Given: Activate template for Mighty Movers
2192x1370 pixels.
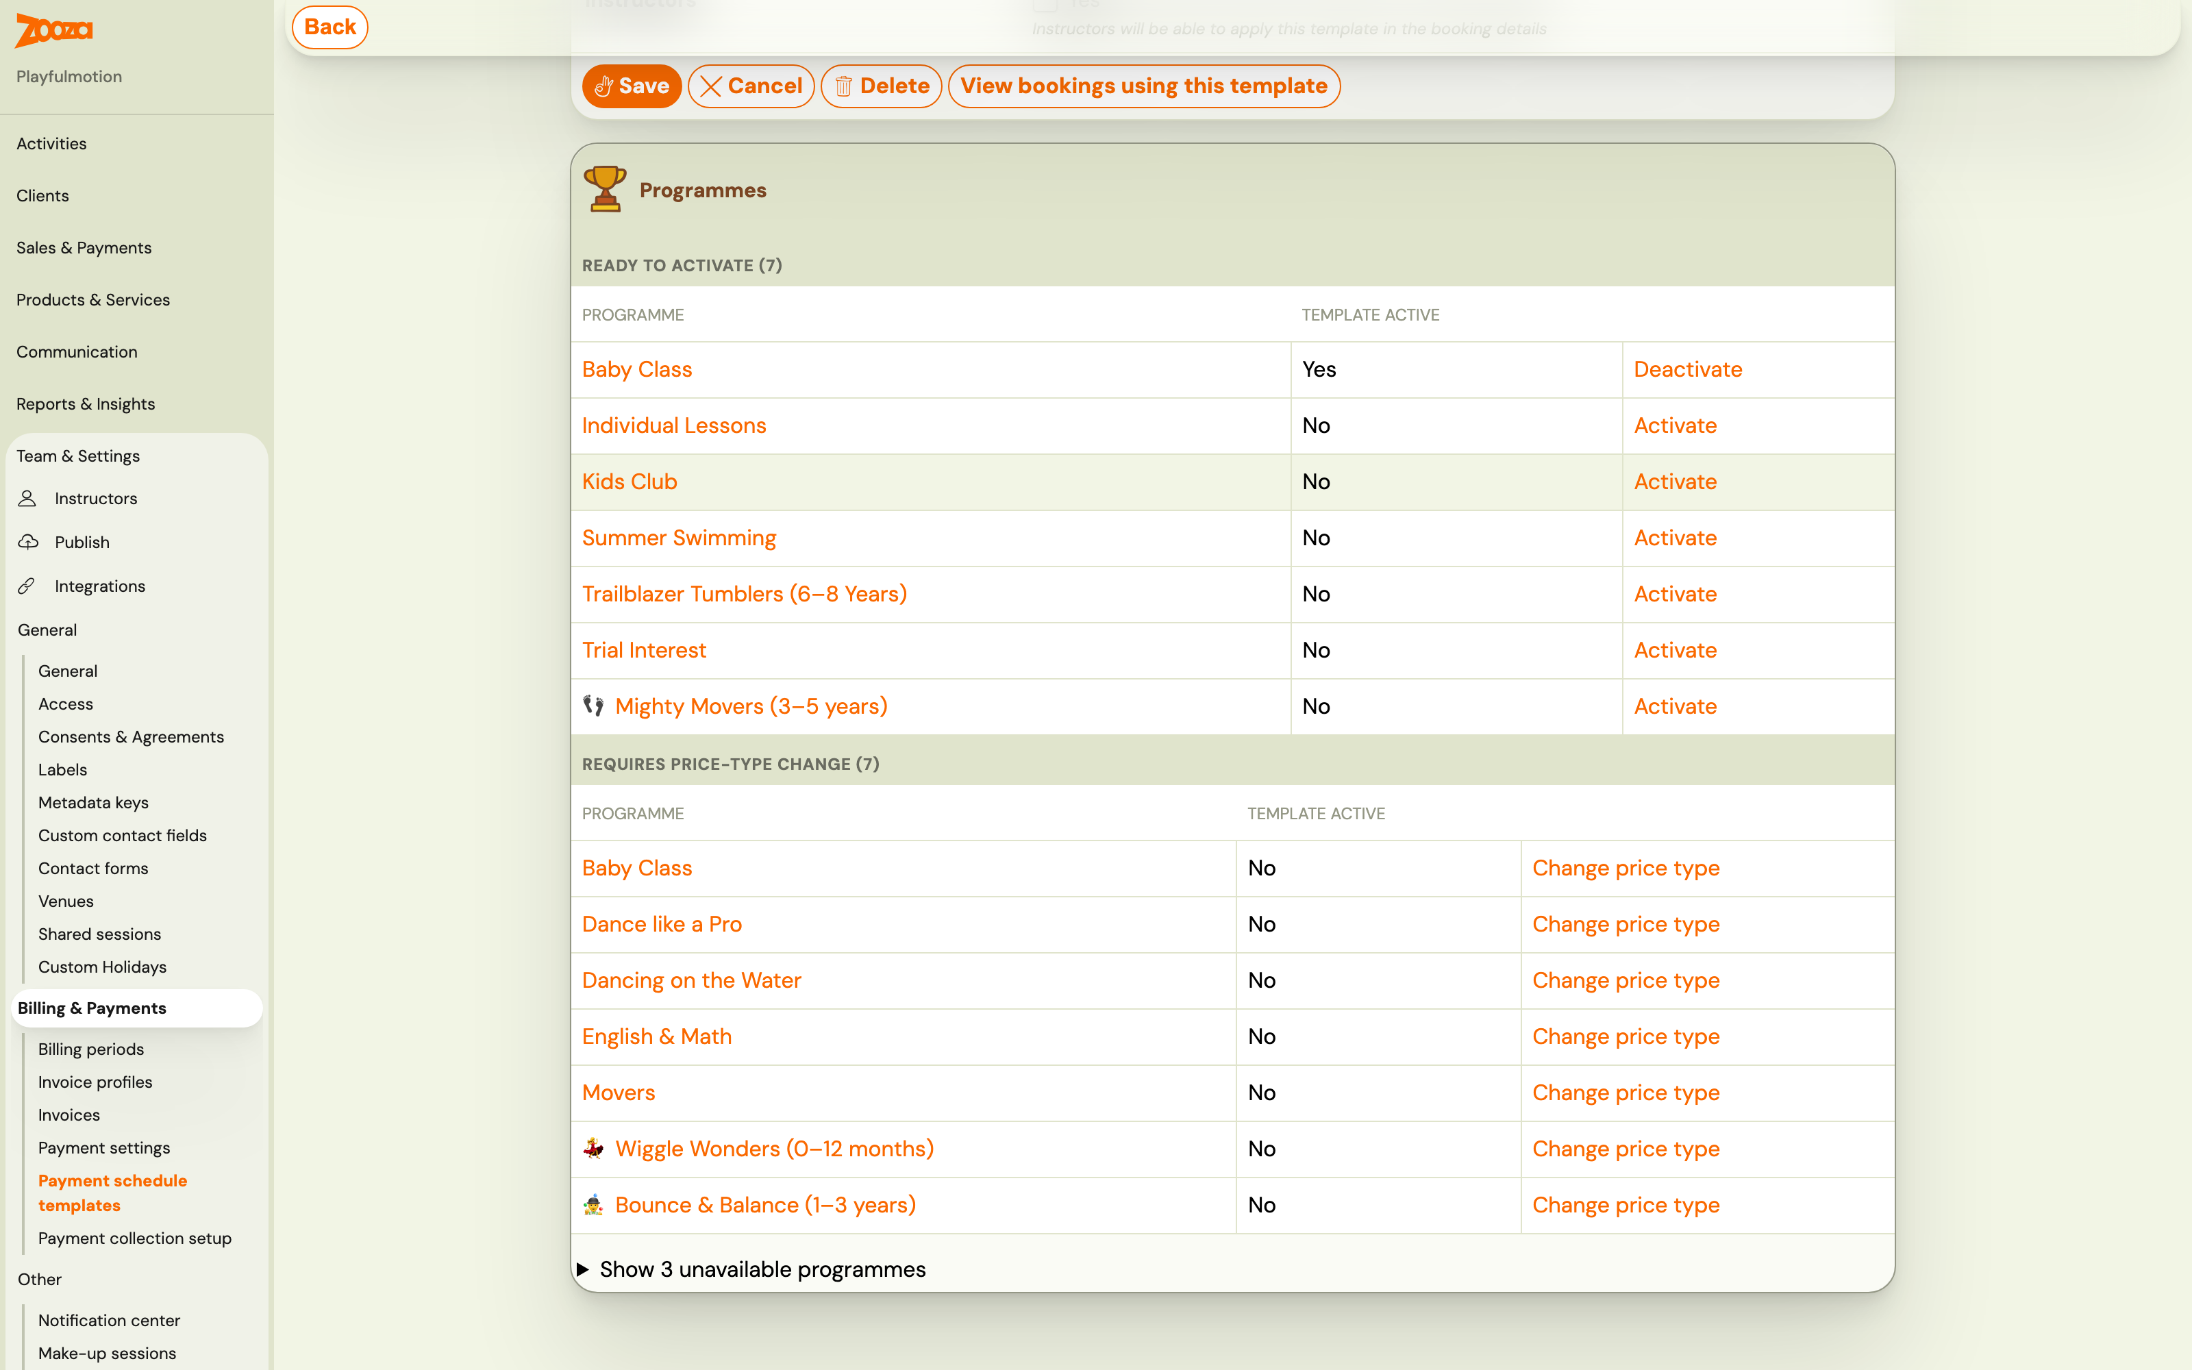Looking at the screenshot, I should [1675, 706].
